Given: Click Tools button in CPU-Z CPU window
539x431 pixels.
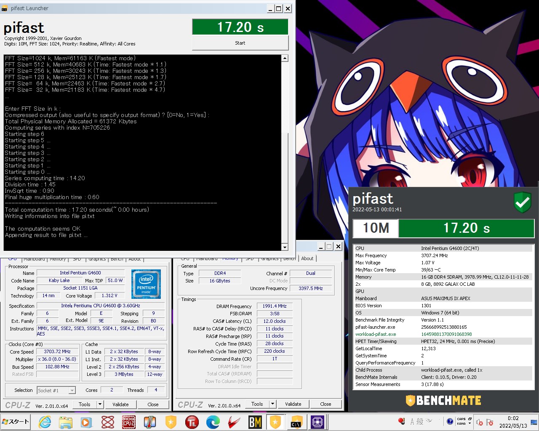Looking at the screenshot, I should click(85, 404).
